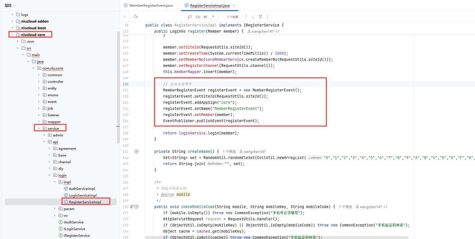
Task: Open the search filter funnel icon
Action: tap(260, 17)
